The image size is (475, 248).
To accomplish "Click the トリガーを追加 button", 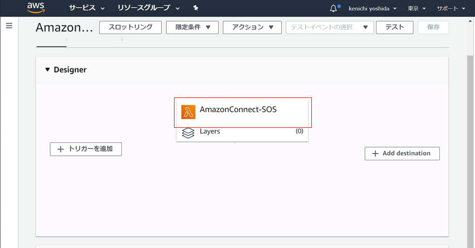I will point(86,149).
